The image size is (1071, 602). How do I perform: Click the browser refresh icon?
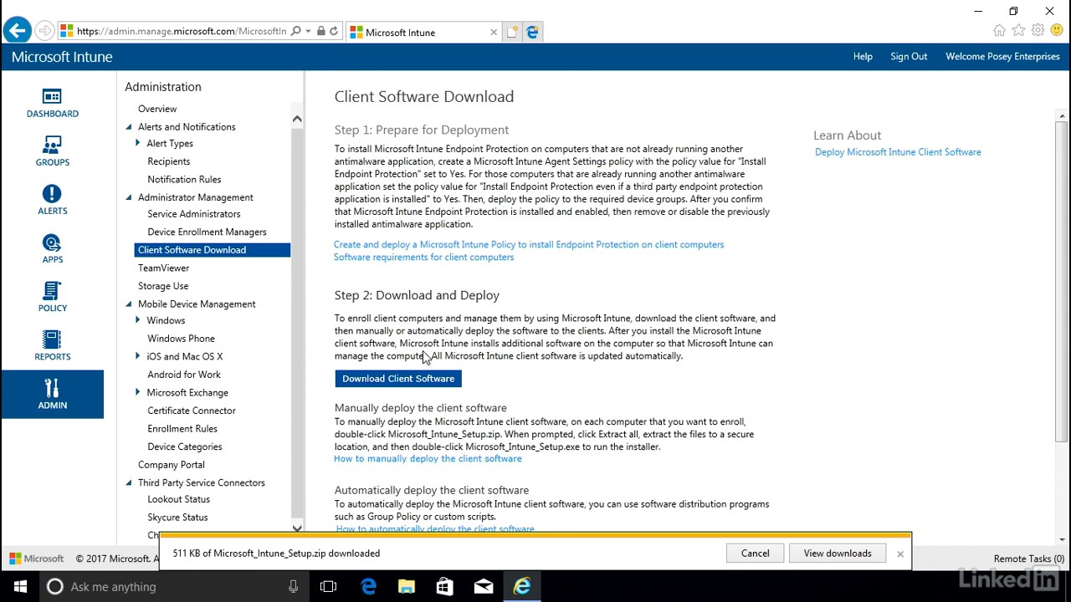334,32
